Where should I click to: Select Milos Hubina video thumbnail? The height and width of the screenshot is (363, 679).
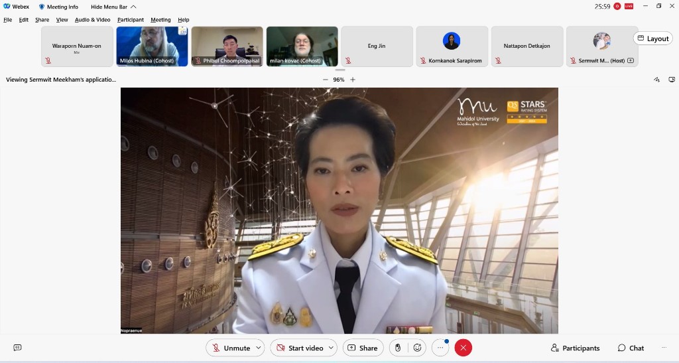coord(152,46)
